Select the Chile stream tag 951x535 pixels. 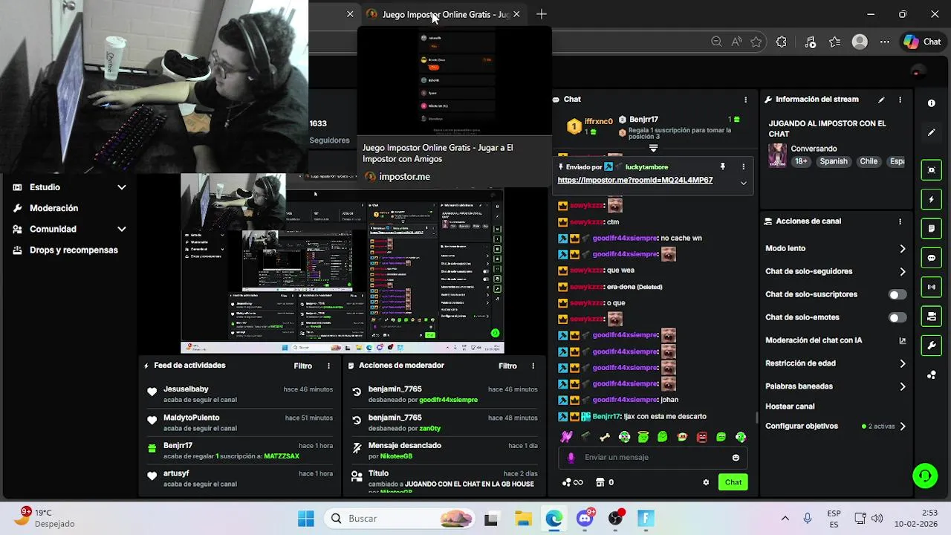[x=869, y=161]
